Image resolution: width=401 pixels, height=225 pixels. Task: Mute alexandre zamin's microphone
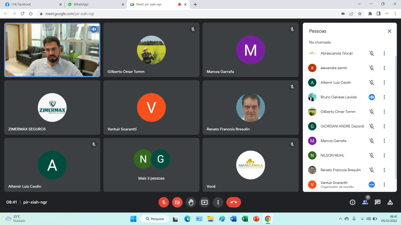click(x=372, y=68)
